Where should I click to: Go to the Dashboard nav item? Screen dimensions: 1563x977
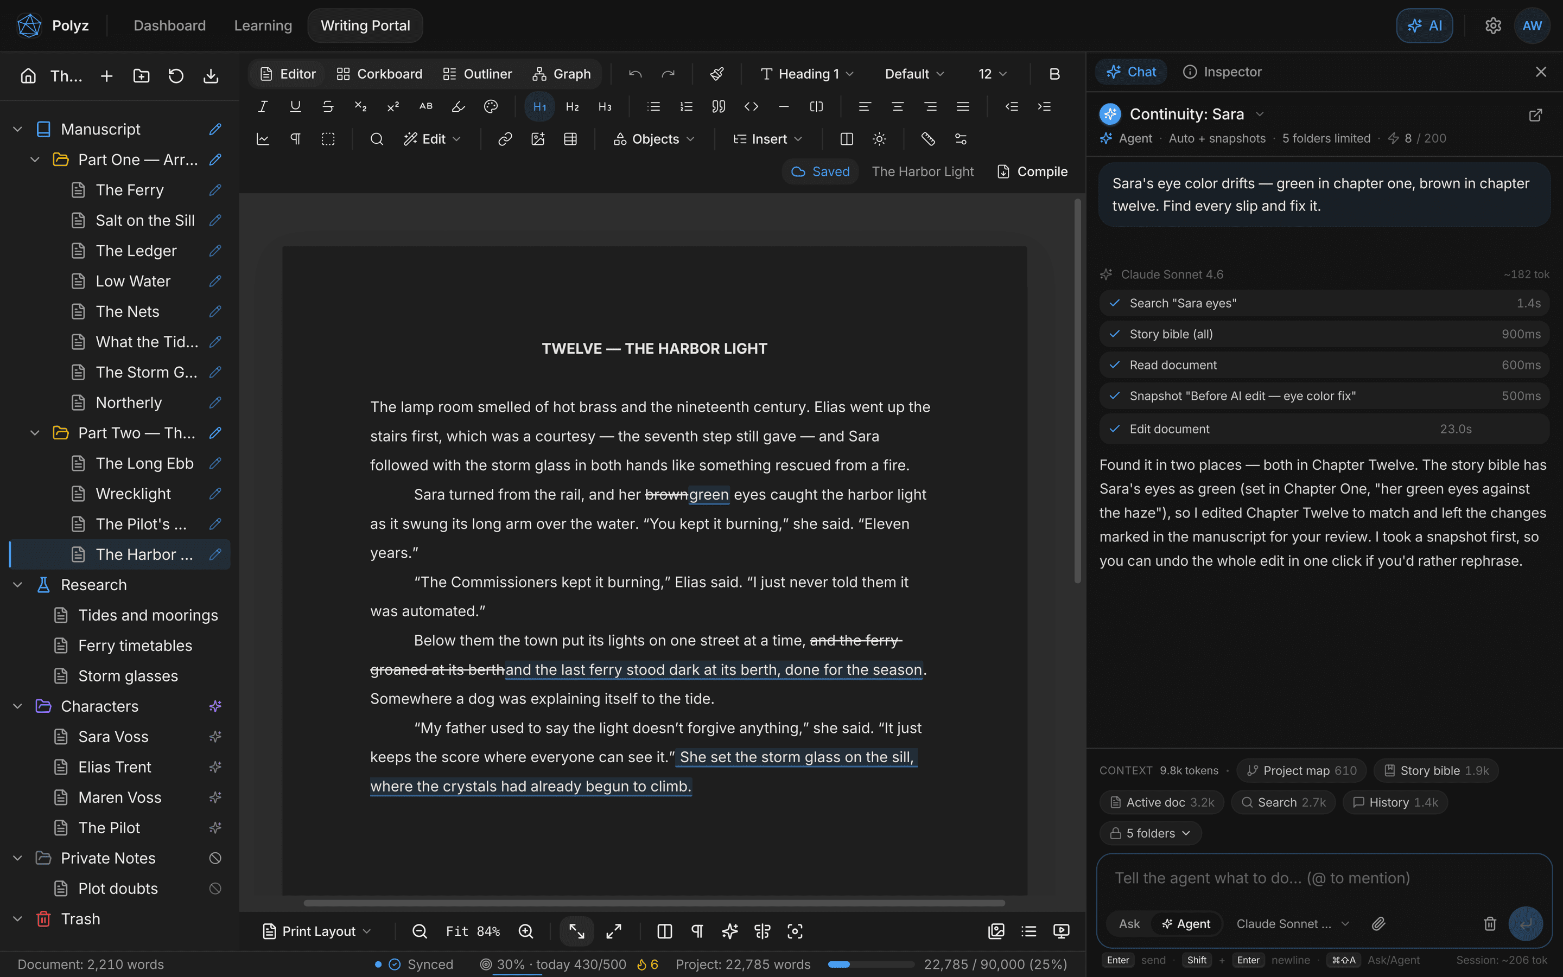[x=169, y=26]
